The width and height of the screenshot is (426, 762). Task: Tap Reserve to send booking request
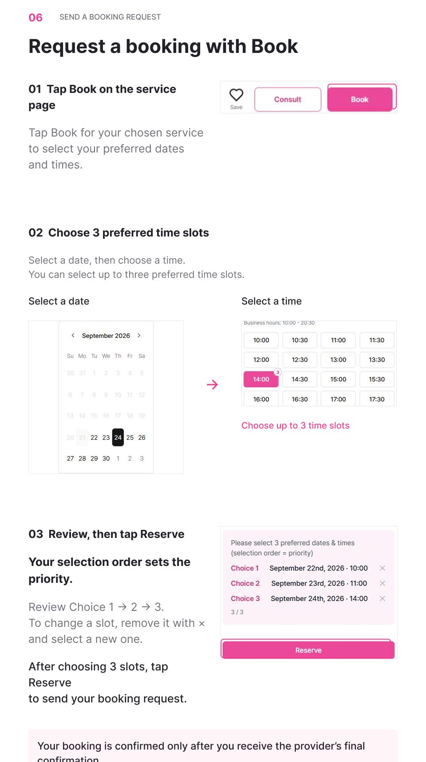(308, 650)
